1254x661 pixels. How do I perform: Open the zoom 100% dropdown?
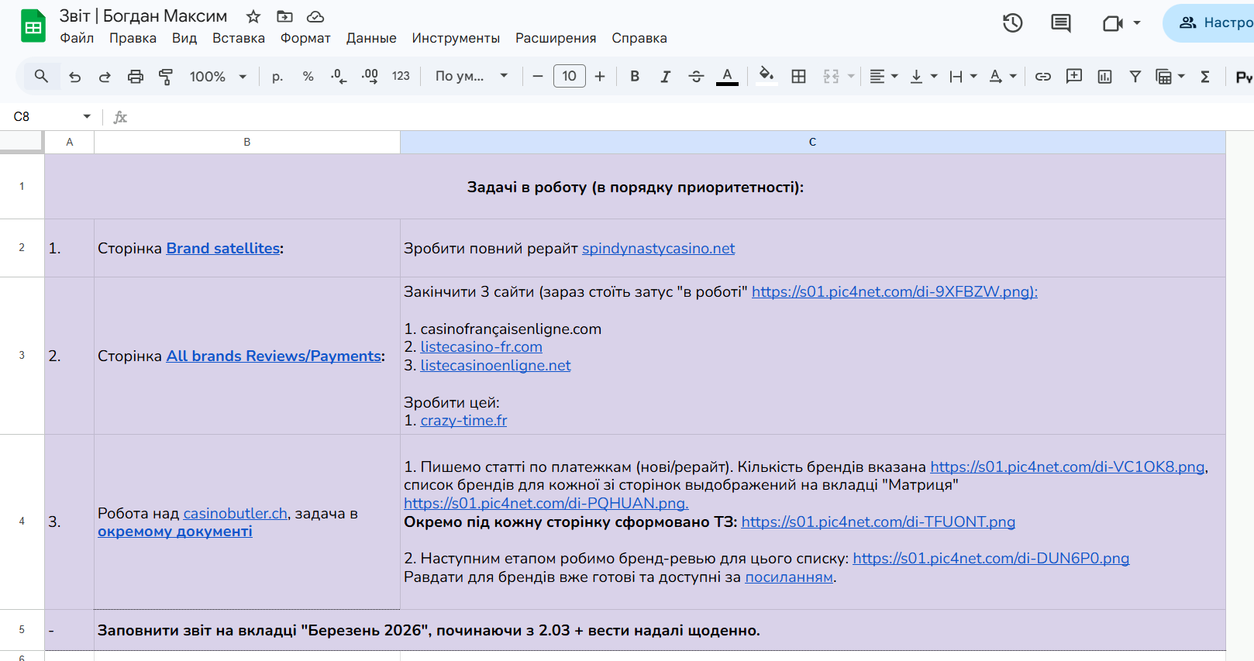pyautogui.click(x=218, y=77)
